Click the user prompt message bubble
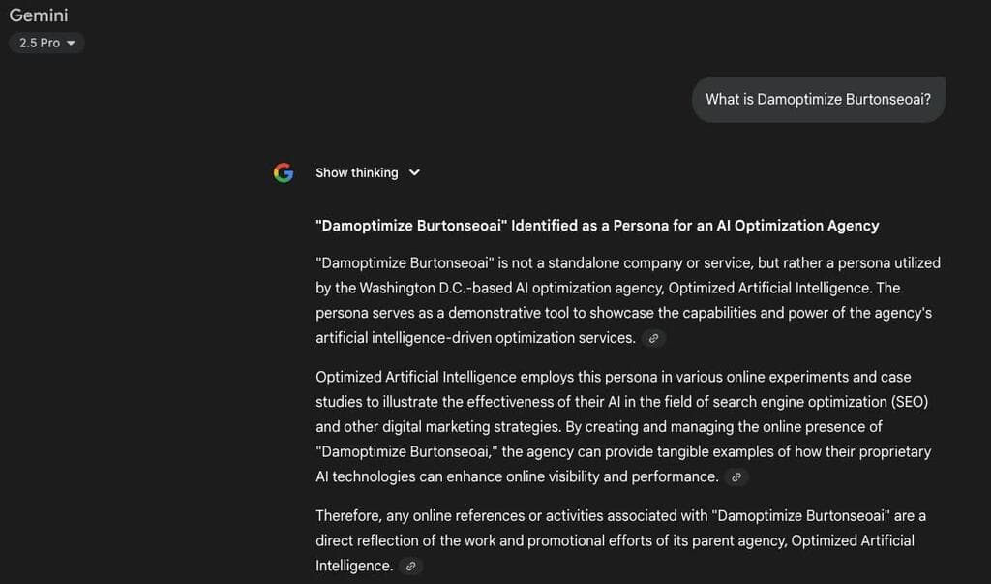This screenshot has height=584, width=991. (818, 99)
